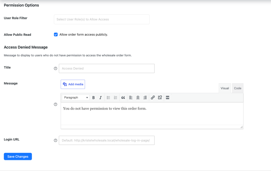The image size is (271, 171).
Task: Open the User Role Filter selector
Action: click(x=102, y=19)
